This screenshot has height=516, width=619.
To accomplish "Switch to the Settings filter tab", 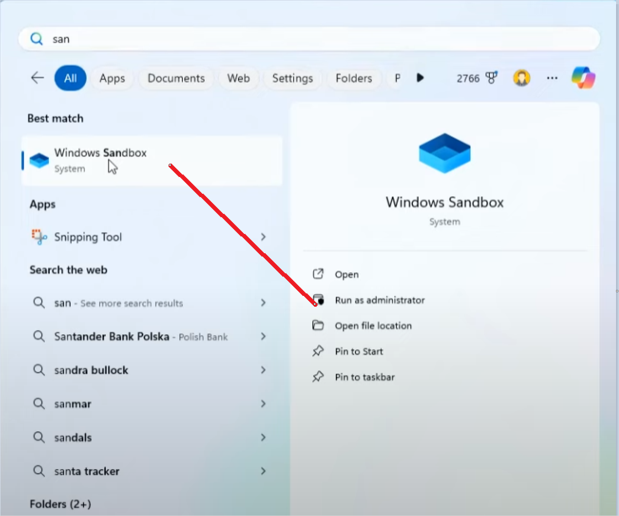I will pos(292,78).
